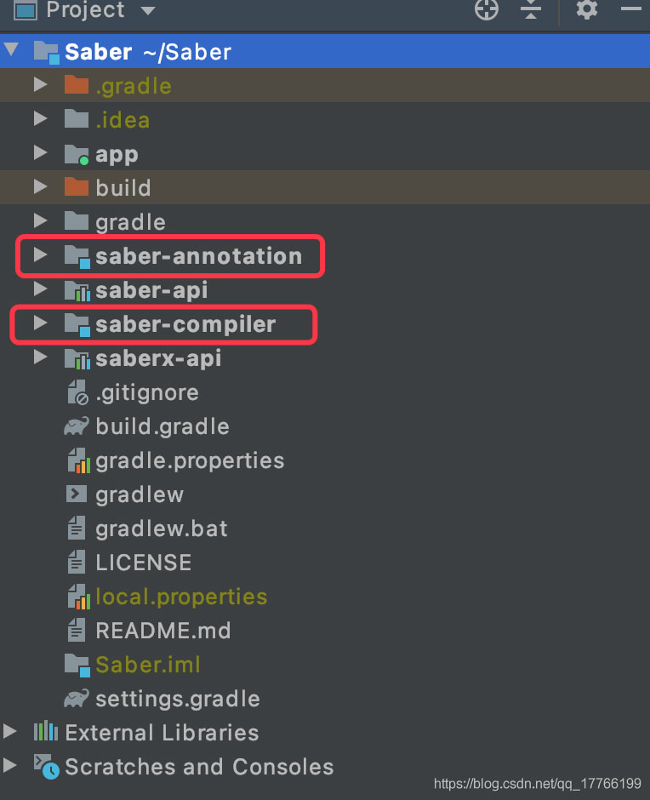This screenshot has height=800, width=650.
Task: Open the Project view dropdown arrow
Action: click(x=148, y=11)
